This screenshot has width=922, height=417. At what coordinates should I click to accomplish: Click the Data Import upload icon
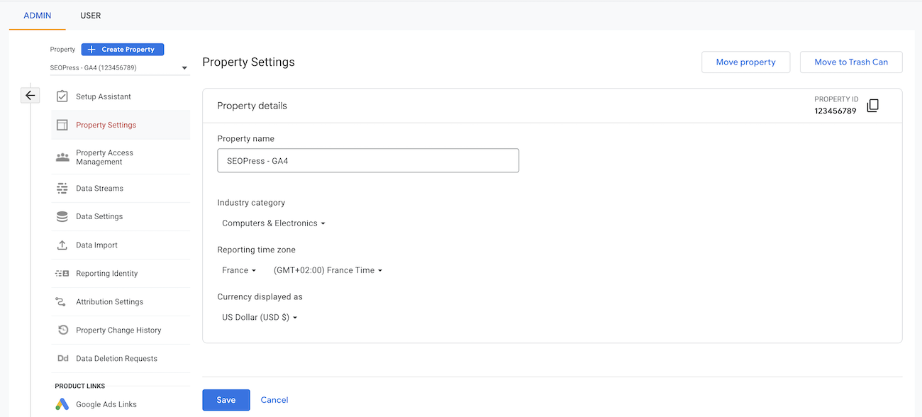click(x=62, y=245)
